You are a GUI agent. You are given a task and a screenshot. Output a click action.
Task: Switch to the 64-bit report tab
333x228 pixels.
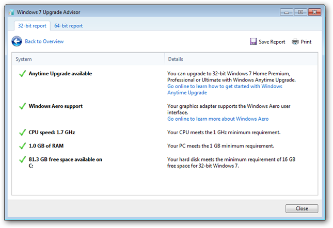pyautogui.click(x=69, y=26)
